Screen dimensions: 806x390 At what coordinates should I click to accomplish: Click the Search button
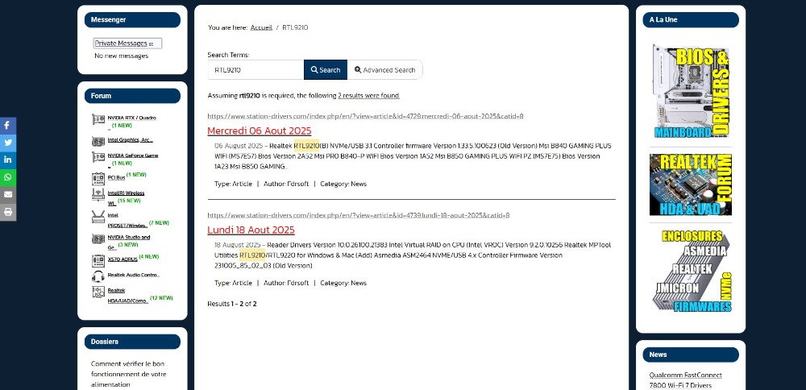pyautogui.click(x=326, y=70)
